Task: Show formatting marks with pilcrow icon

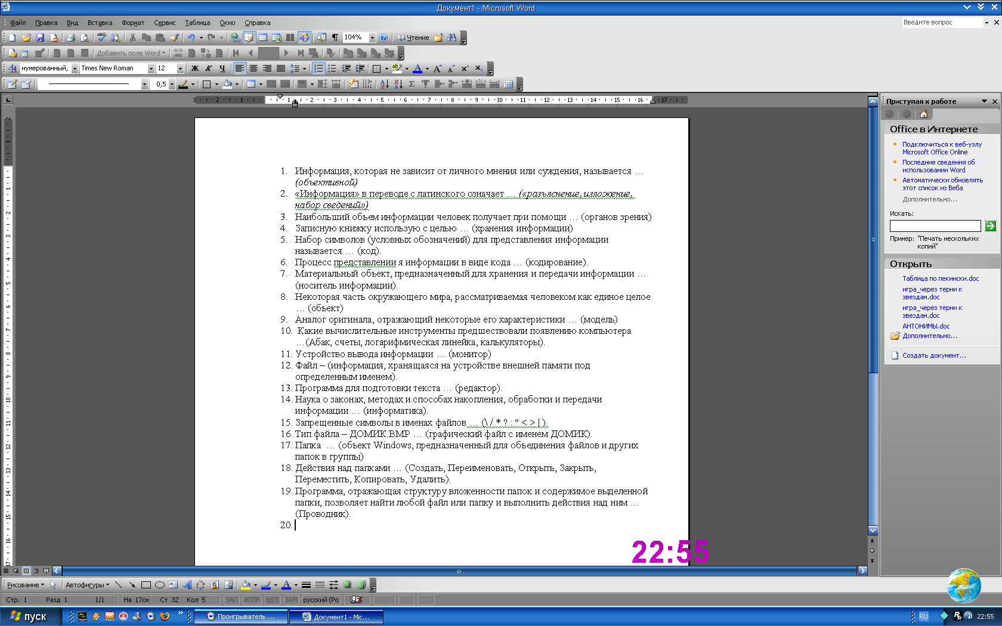Action: click(335, 38)
